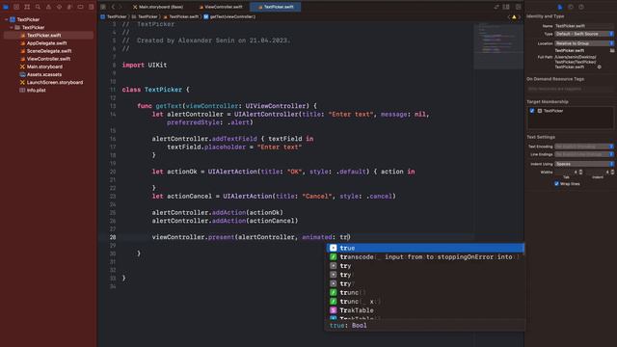The image size is (617, 347).
Task: Open the Indent Using Spaces dropdown
Action: pyautogui.click(x=584, y=164)
